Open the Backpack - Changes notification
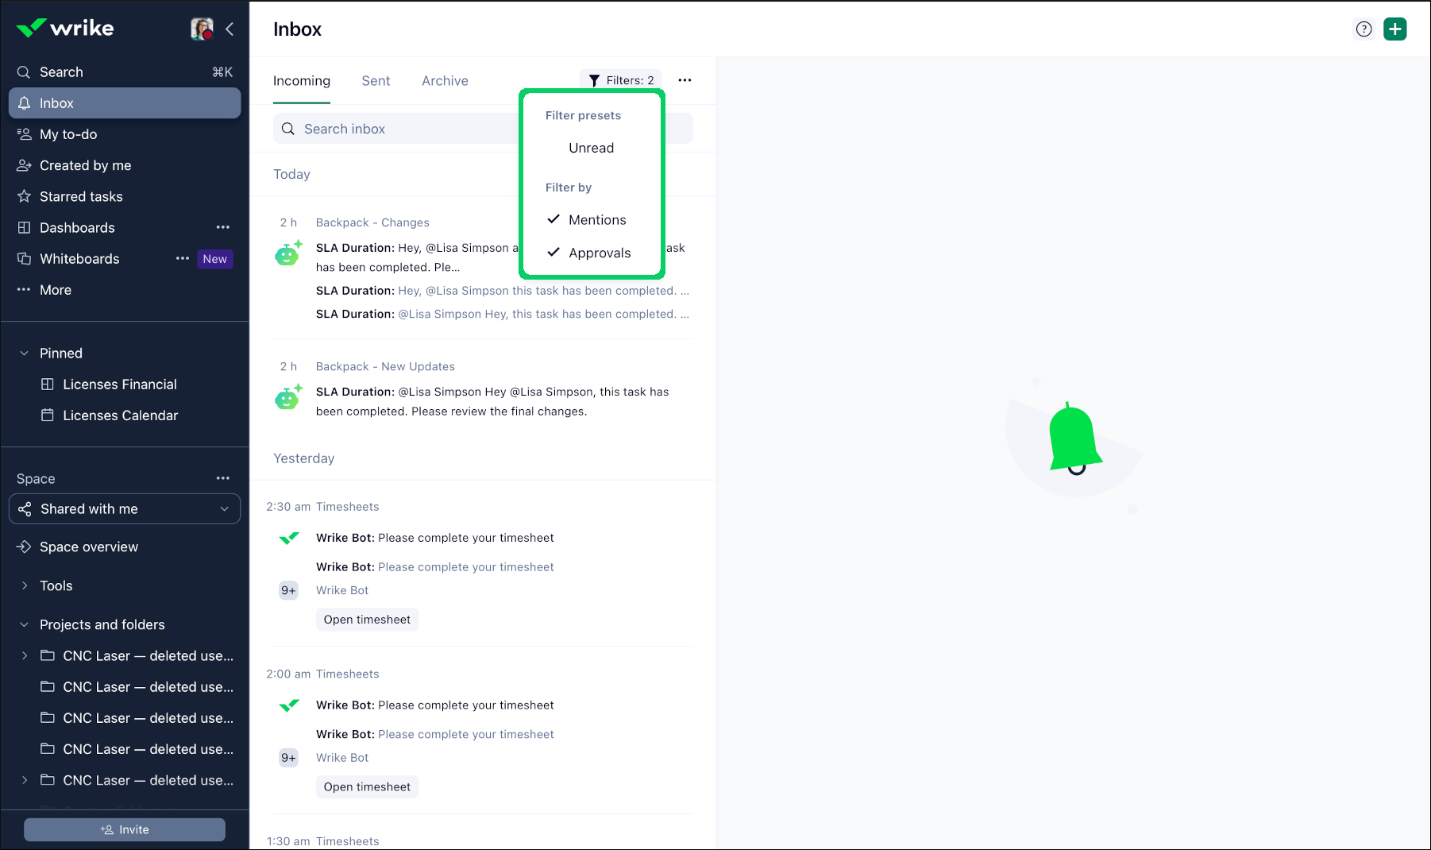The height and width of the screenshot is (850, 1431). pyautogui.click(x=483, y=269)
